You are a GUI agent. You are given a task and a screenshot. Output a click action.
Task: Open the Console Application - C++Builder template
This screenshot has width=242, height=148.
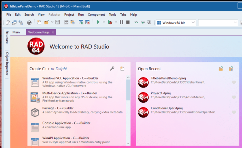pyautogui.click(x=66, y=123)
